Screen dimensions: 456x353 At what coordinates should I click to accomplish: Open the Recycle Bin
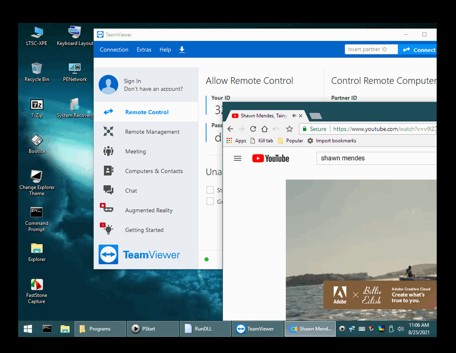(37, 72)
